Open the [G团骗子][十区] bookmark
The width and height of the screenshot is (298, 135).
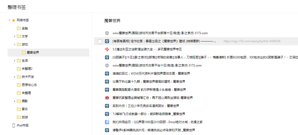205,57
